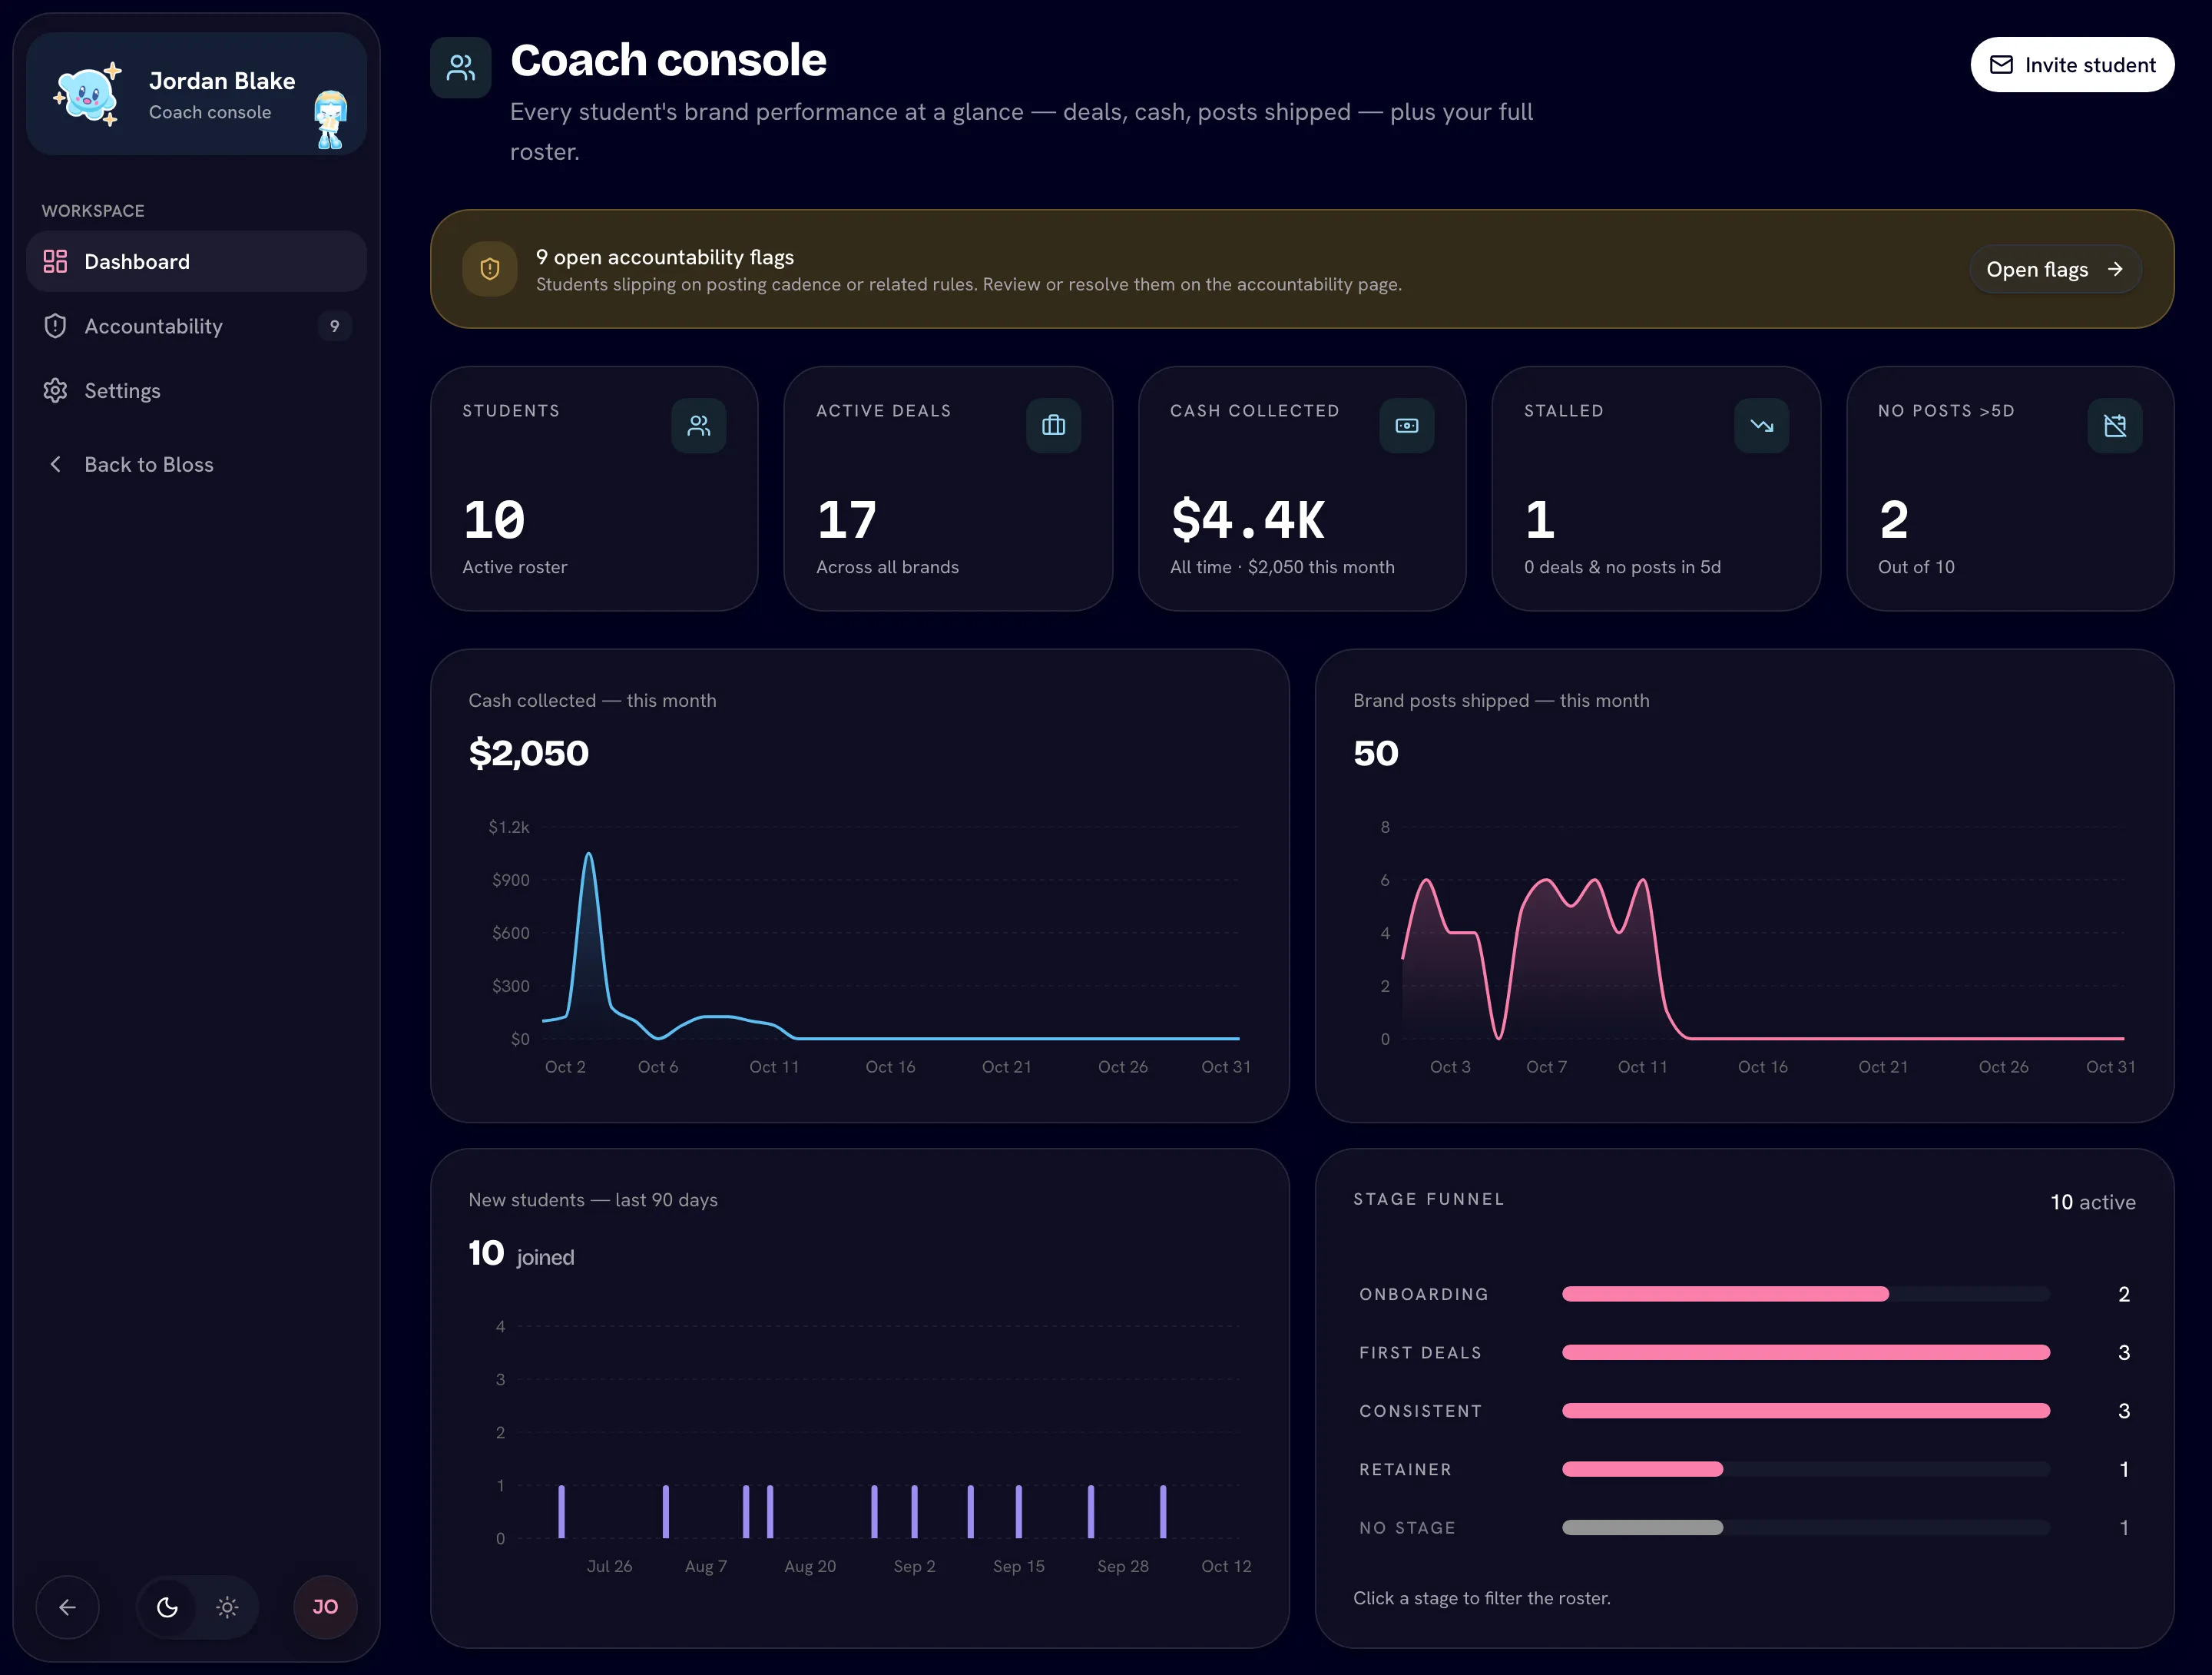Go Back to Bloss
Screen dimensions: 2212x1675
pos(196,464)
